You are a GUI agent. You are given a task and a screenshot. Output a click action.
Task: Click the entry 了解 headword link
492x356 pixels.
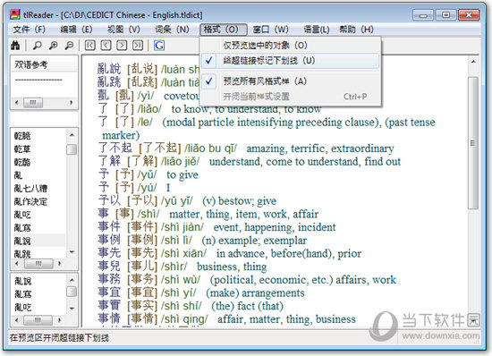109,161
